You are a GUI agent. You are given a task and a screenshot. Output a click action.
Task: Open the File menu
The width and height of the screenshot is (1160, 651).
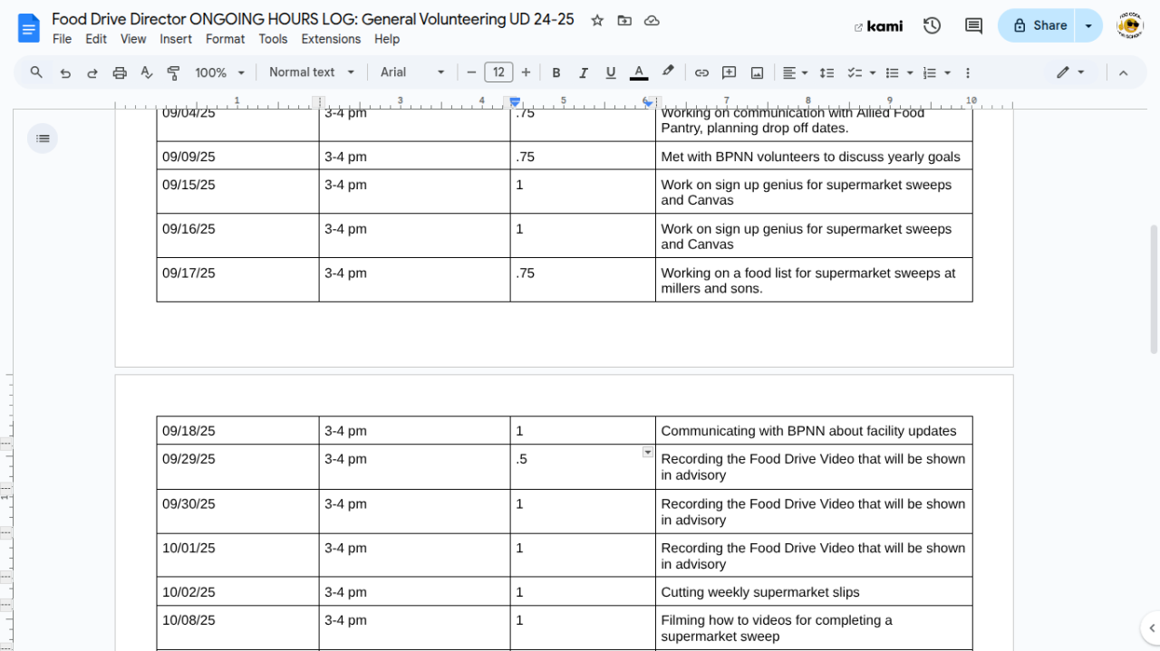coord(62,39)
